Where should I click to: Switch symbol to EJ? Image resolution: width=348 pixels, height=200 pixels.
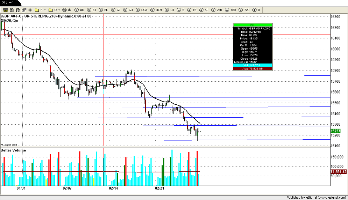pyautogui.click(x=92, y=10)
